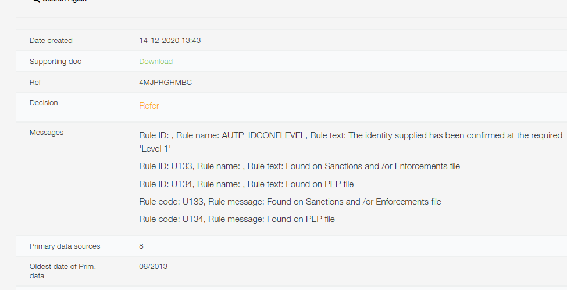Click Rule ID U133 Sanctions message
The width and height of the screenshot is (567, 290).
coord(299,166)
